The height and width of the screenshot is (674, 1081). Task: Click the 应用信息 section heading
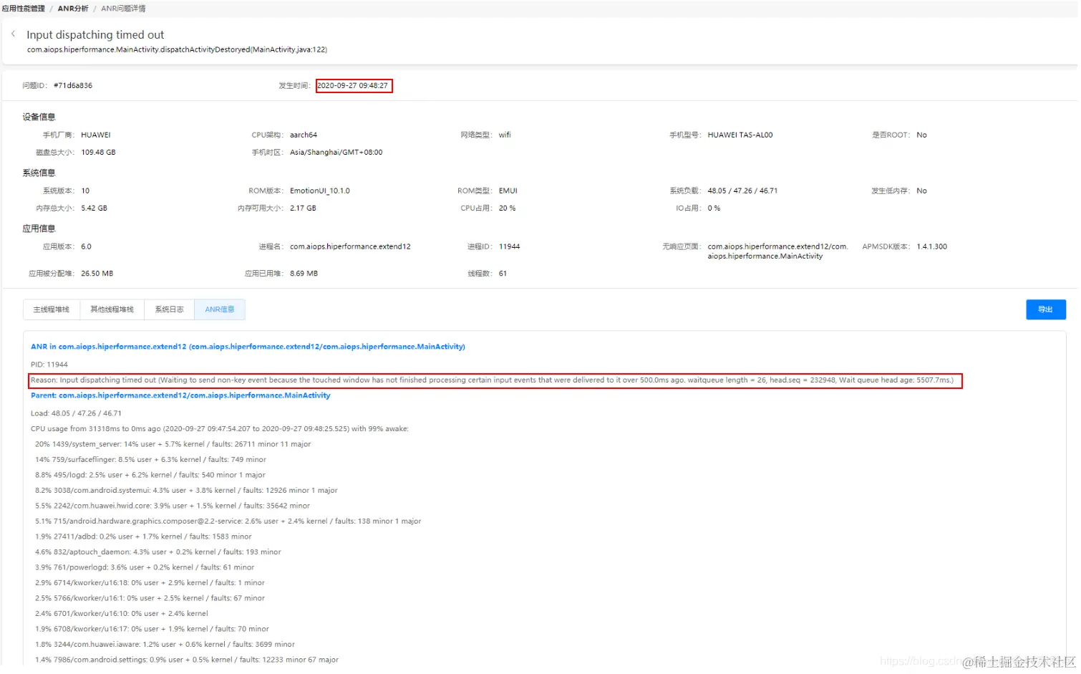39,228
